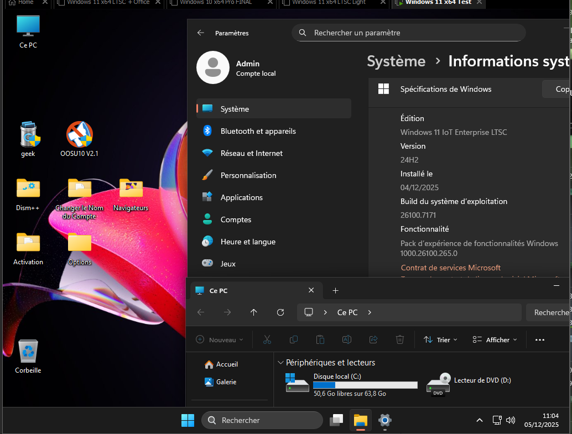Viewport: 572px width, 434px height.
Task: Click the Up arrow in File Explorer
Action: (x=254, y=312)
